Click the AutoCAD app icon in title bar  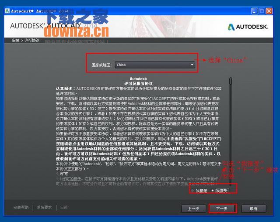click(x=7, y=11)
